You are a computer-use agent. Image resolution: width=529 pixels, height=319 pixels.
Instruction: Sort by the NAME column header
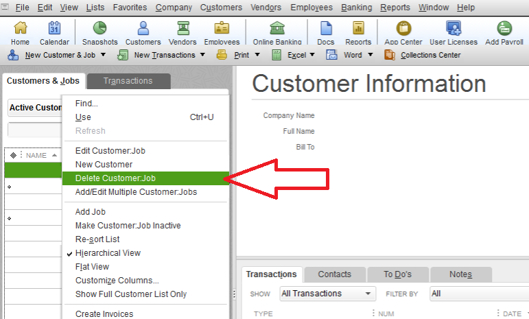click(36, 156)
